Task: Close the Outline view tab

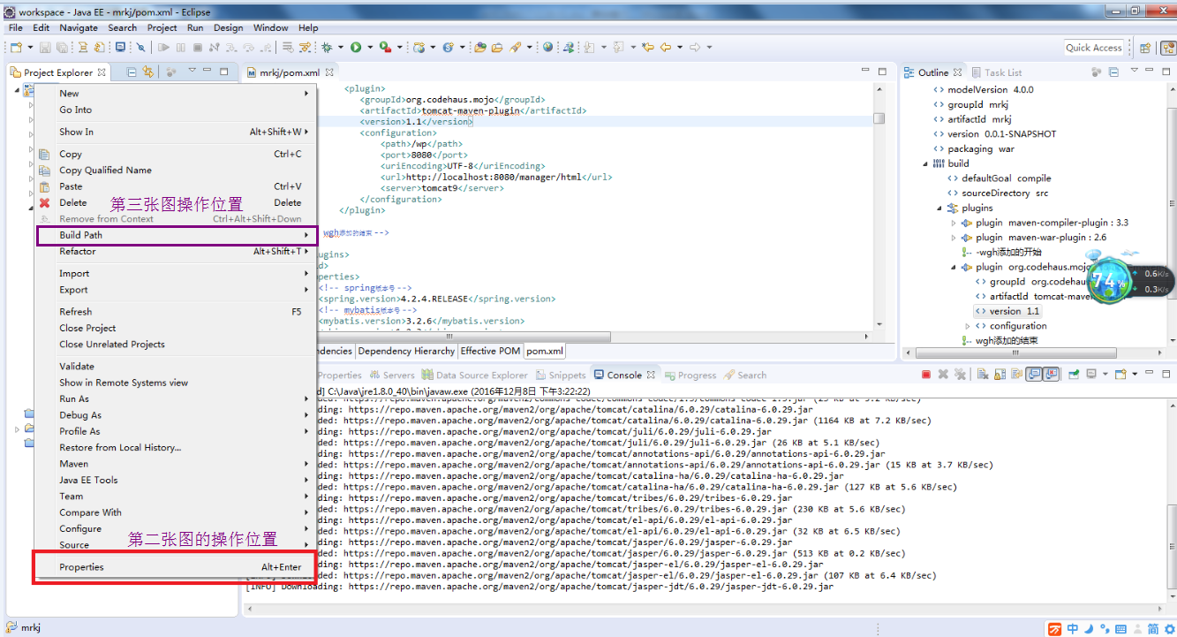Action: pyautogui.click(x=957, y=72)
